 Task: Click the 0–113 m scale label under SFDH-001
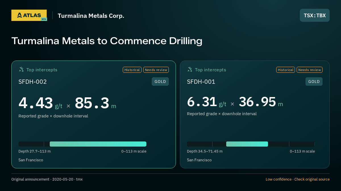[302, 151]
